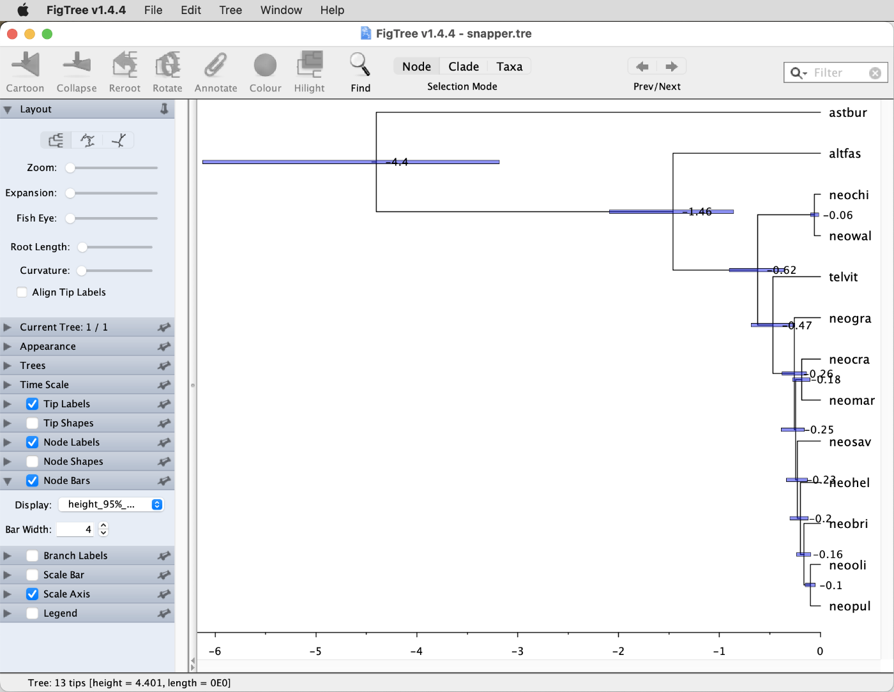
Task: Go to previous with left arrow
Action: point(643,66)
